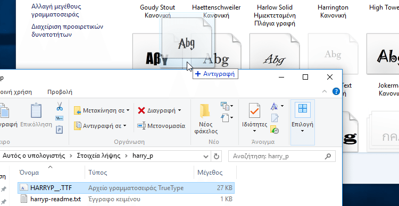Click the Μετονομασία rename button
Screen dimensions: 399x206
click(x=161, y=126)
